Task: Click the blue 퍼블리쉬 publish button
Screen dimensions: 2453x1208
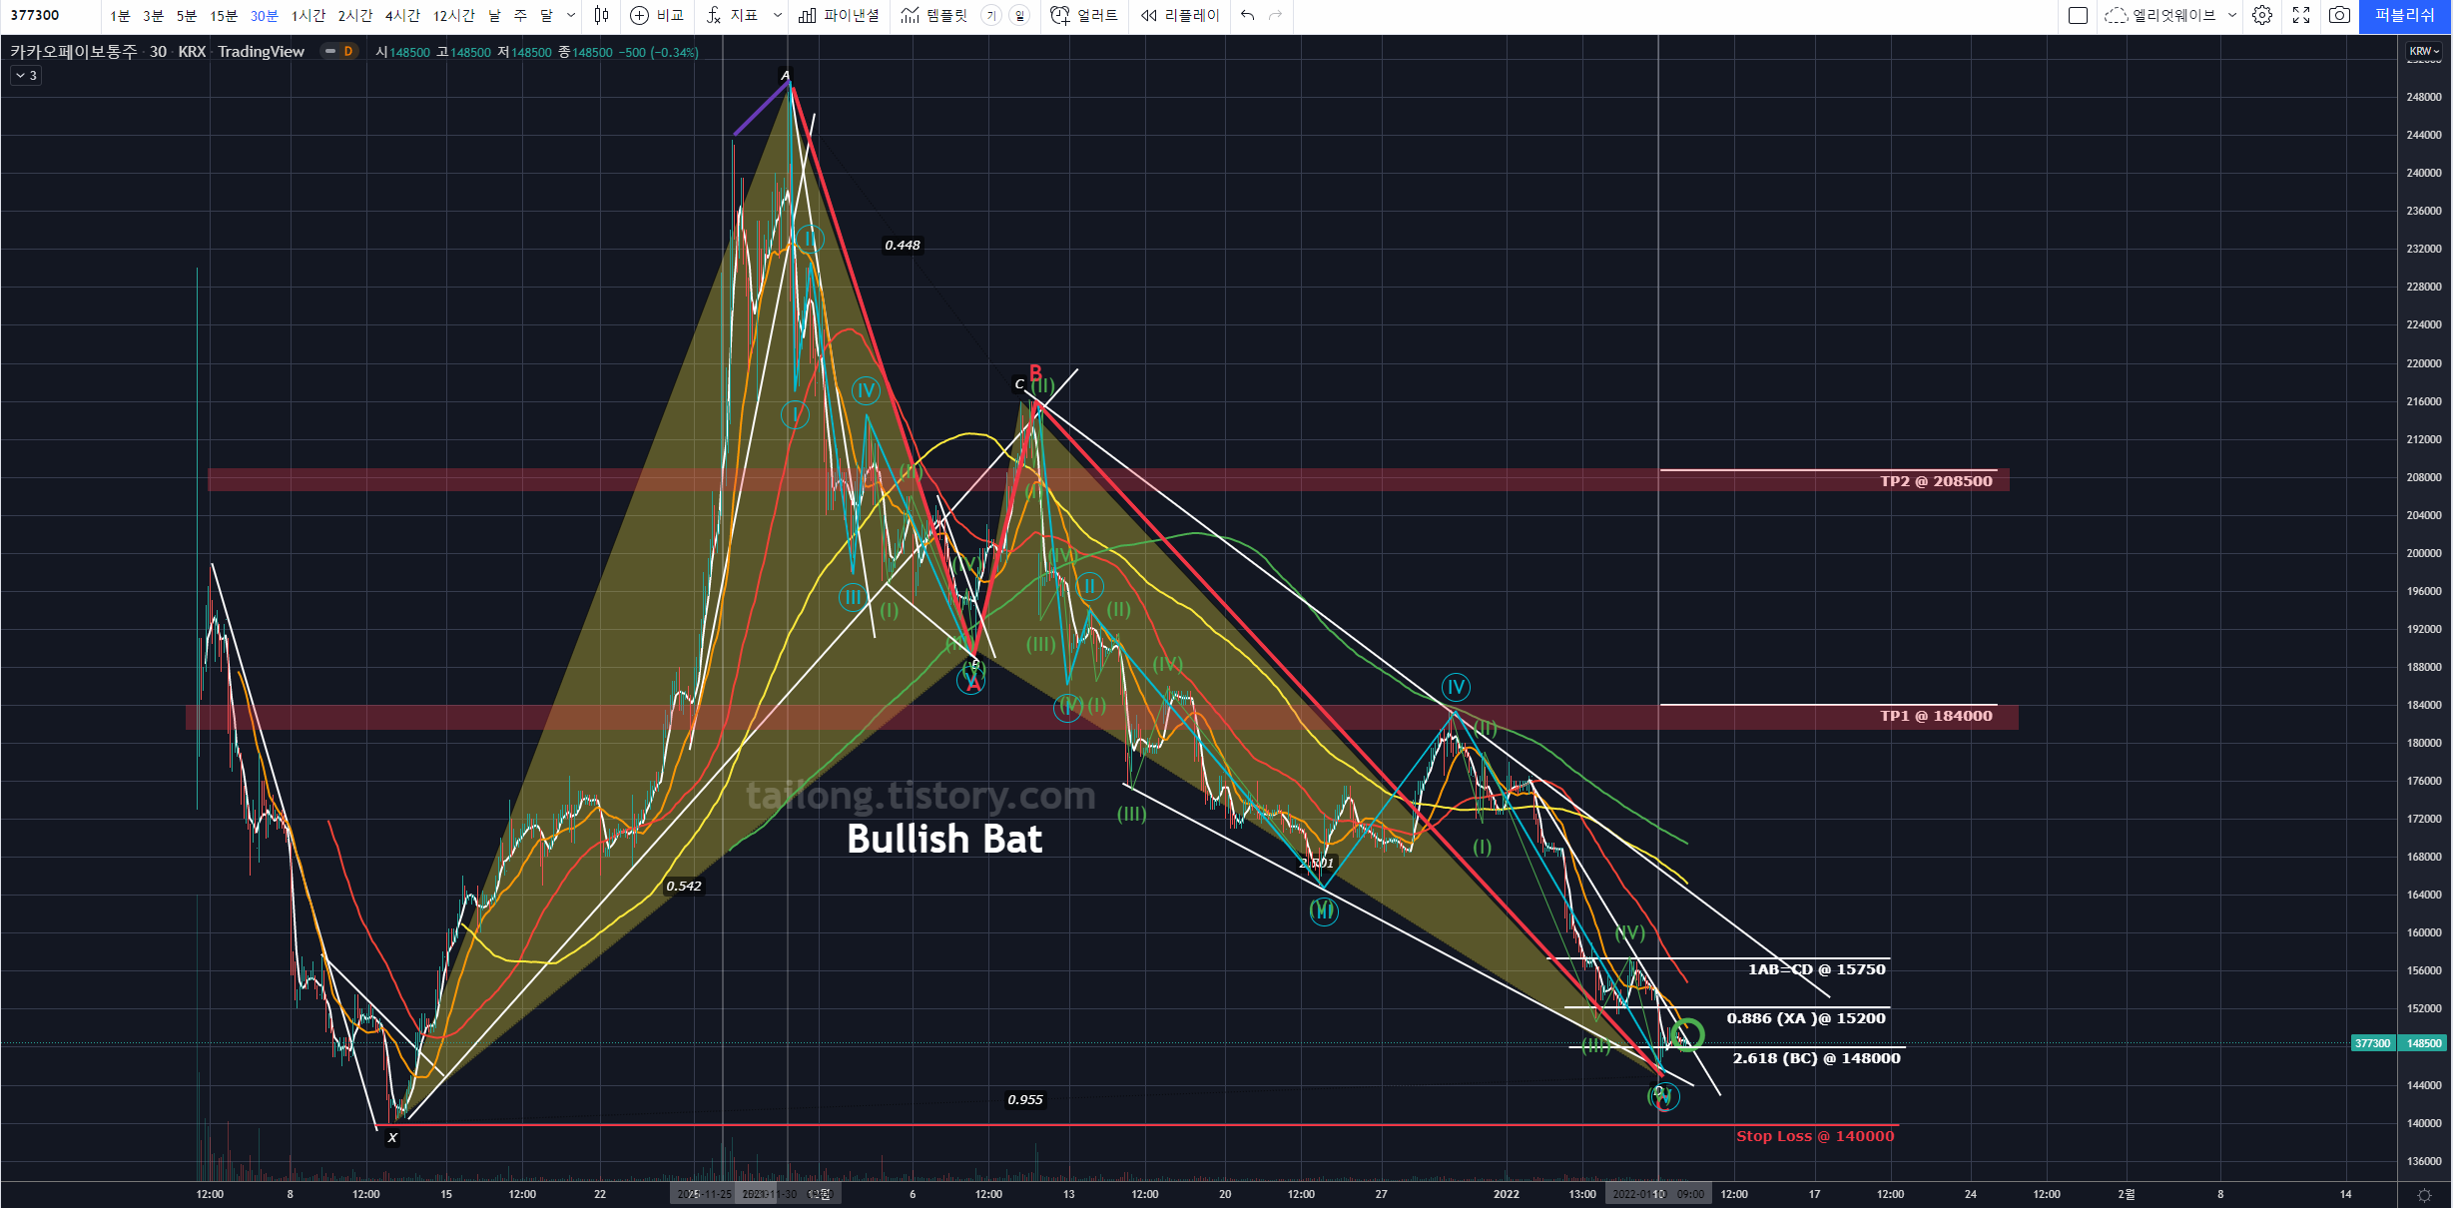Action: click(x=2404, y=15)
